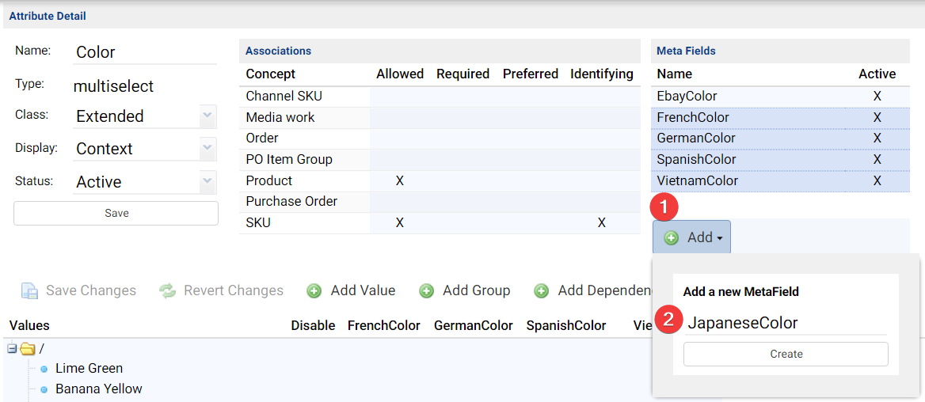925x402 pixels.
Task: Open the Display dropdown showing Context
Action: click(207, 148)
